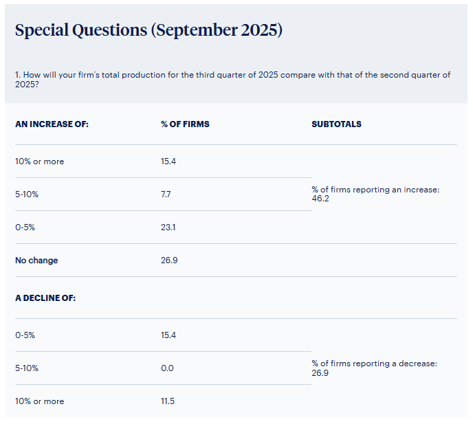Click the 'Special Questions (September 2025)' heading
Viewport: 473px width, 424px height.
pos(148,31)
